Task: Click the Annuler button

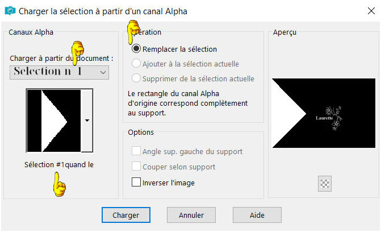Action: tap(191, 215)
